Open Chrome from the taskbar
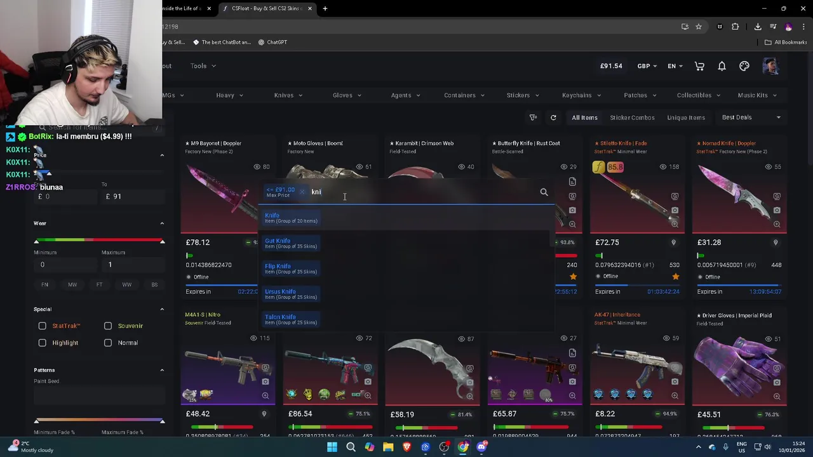813x457 pixels. click(463, 447)
